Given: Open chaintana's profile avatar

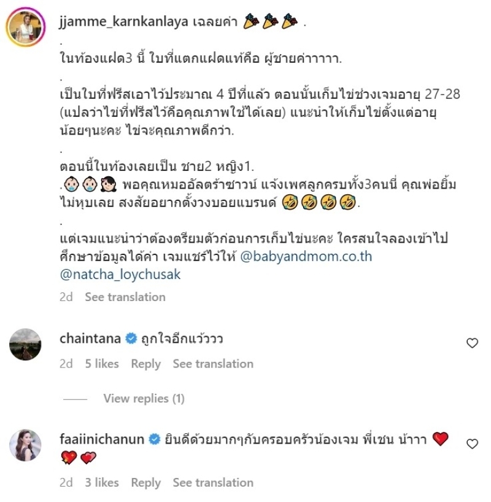Looking at the screenshot, I should point(25,345).
